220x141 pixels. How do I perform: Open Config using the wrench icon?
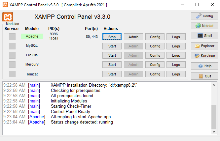click(x=199, y=16)
